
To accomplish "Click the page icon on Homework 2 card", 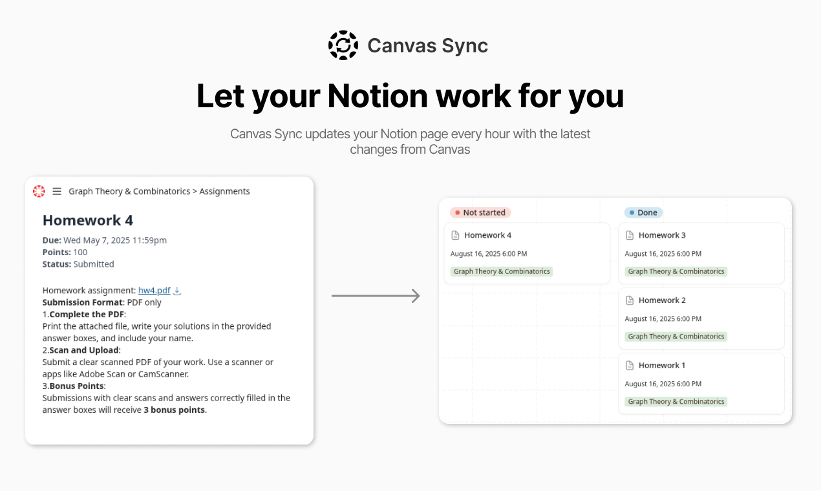I will click(630, 300).
